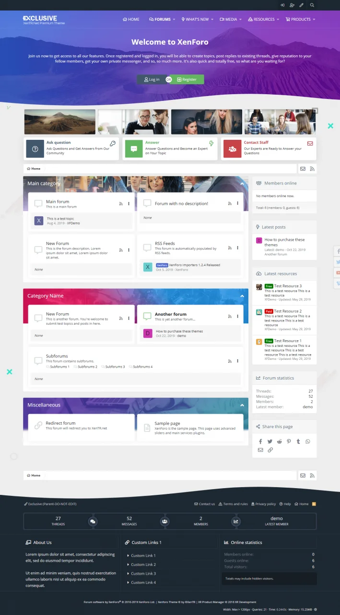Image resolution: width=340 pixels, height=615 pixels.
Task: Collapse the Miscellaneous category section
Action: 242,405
